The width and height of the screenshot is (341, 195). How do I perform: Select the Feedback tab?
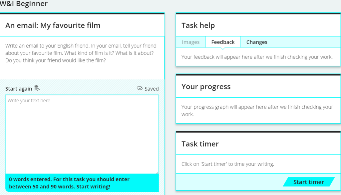coord(223,42)
